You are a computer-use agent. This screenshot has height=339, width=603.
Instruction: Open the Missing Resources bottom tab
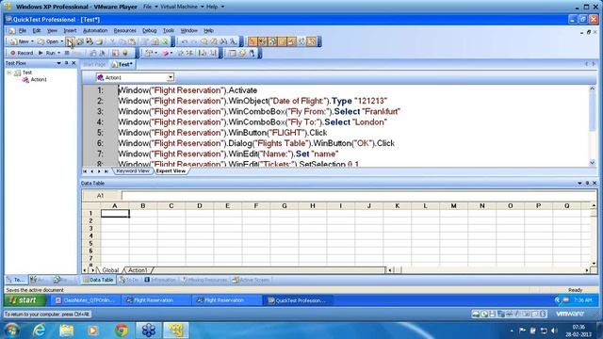click(x=204, y=280)
